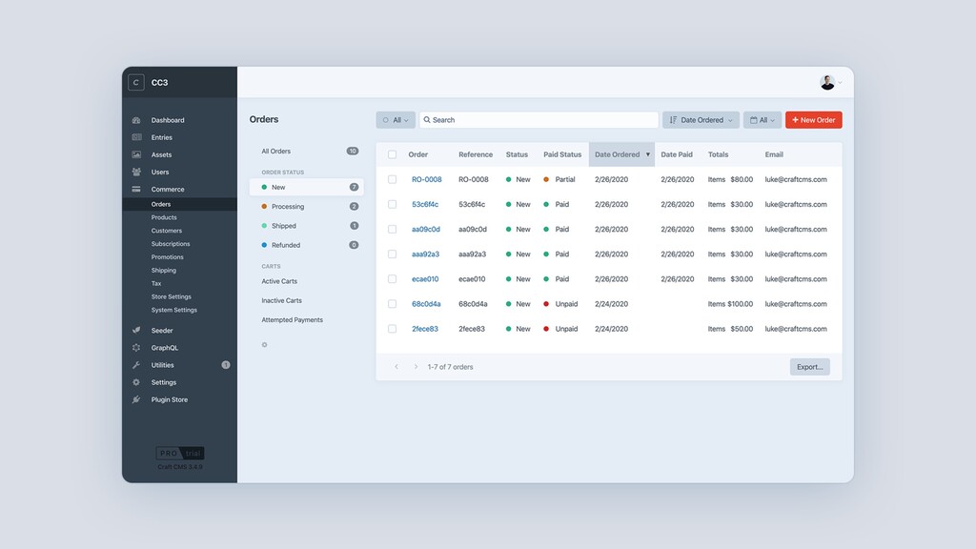Click the Assets image icon
Viewport: 976px width, 549px height.
tap(136, 154)
